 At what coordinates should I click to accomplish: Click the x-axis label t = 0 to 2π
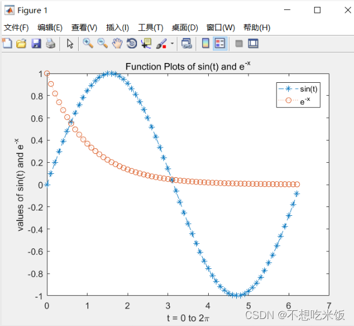pyautogui.click(x=188, y=318)
